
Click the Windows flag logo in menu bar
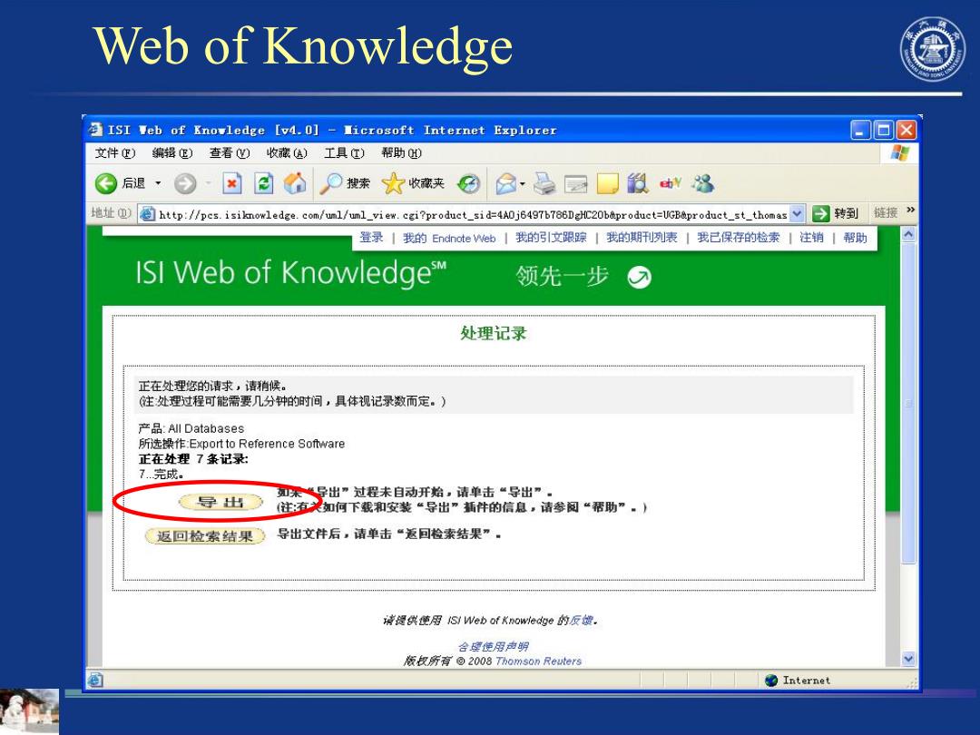899,152
